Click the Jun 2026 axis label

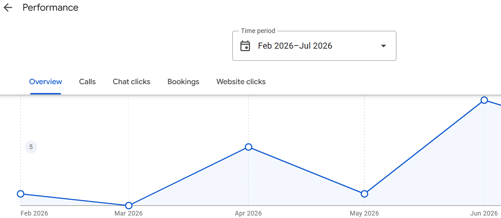484,213
